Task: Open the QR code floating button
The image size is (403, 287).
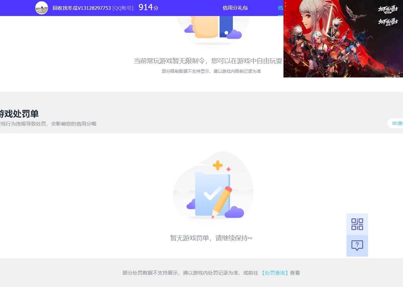Action: click(x=357, y=224)
